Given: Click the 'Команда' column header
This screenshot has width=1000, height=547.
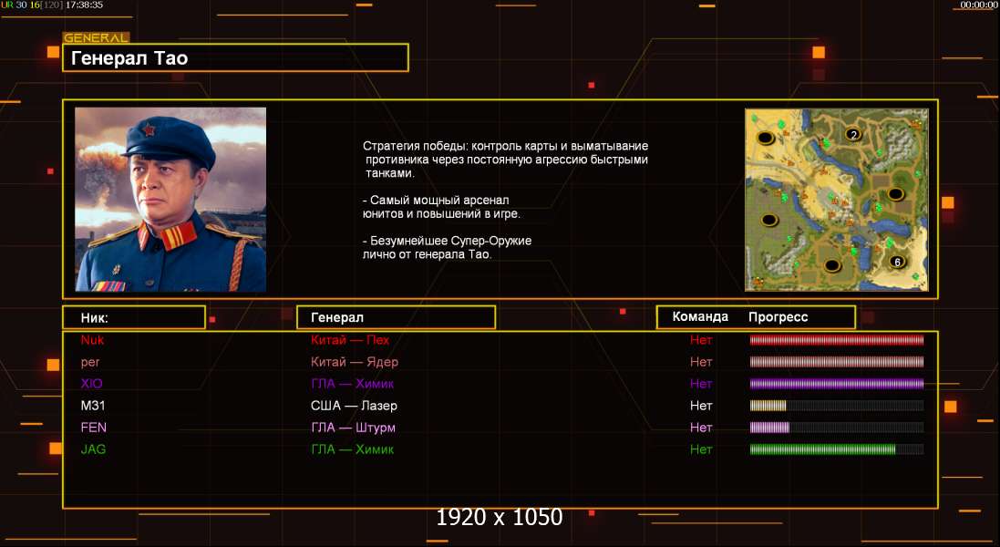Looking at the screenshot, I should [x=700, y=317].
